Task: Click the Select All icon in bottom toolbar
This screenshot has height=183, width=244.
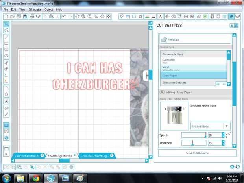Action: (x=19, y=167)
